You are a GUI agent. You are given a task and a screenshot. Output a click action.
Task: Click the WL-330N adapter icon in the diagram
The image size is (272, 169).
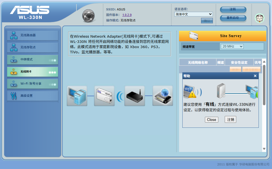(x=104, y=95)
